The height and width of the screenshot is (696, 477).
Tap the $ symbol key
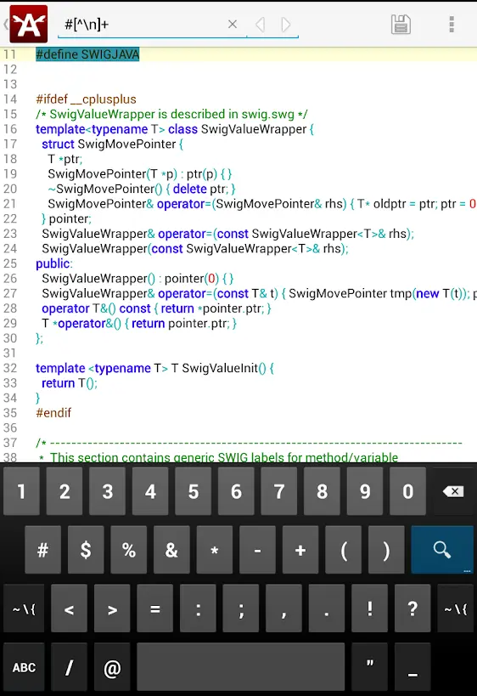(86, 550)
